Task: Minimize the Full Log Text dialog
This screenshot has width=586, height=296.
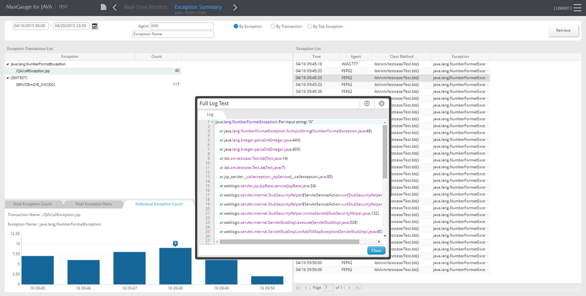Action: point(367,103)
